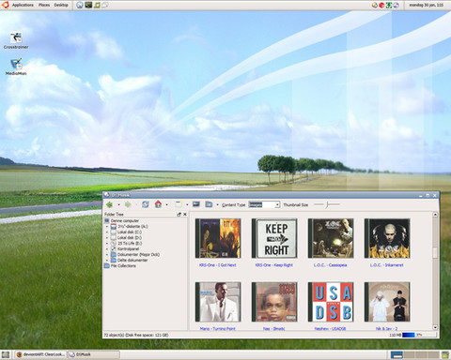The height and width of the screenshot is (360, 451).
Task: Select the Nik & Jay album thumbnail
Action: 387,302
